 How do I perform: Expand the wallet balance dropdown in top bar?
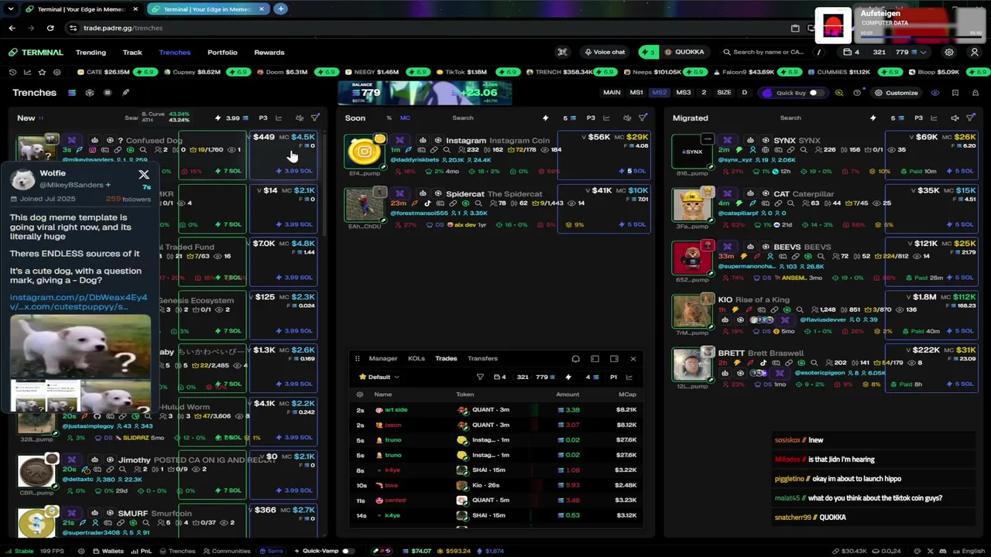pos(923,53)
